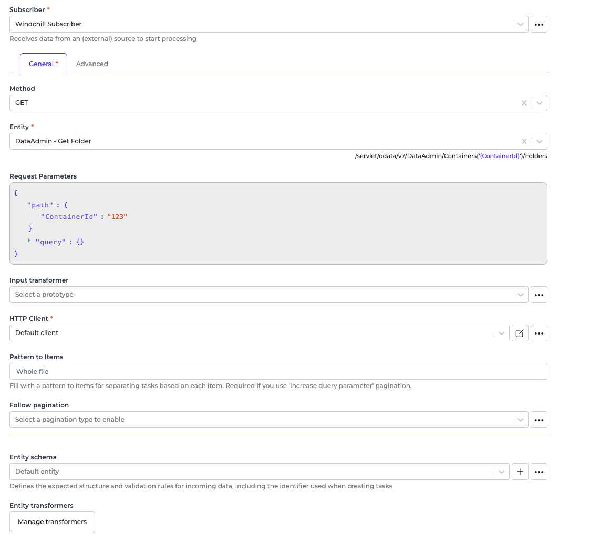
Task: Switch to the Advanced tab
Action: point(92,64)
